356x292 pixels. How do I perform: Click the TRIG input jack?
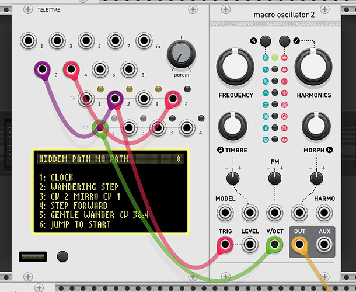click(x=225, y=244)
